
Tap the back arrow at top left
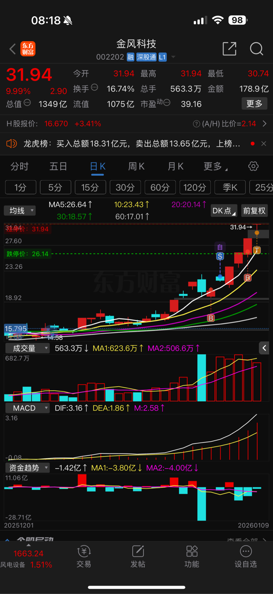[13, 49]
